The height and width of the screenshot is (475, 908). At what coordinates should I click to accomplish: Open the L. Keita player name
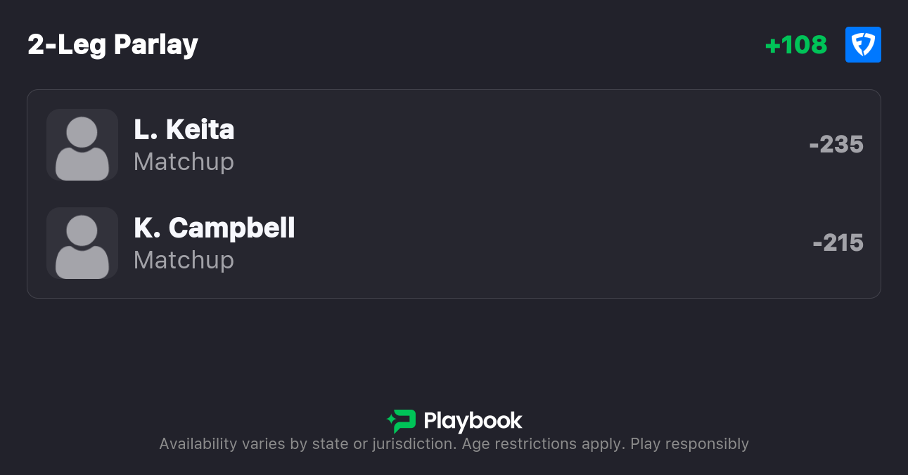pos(184,130)
